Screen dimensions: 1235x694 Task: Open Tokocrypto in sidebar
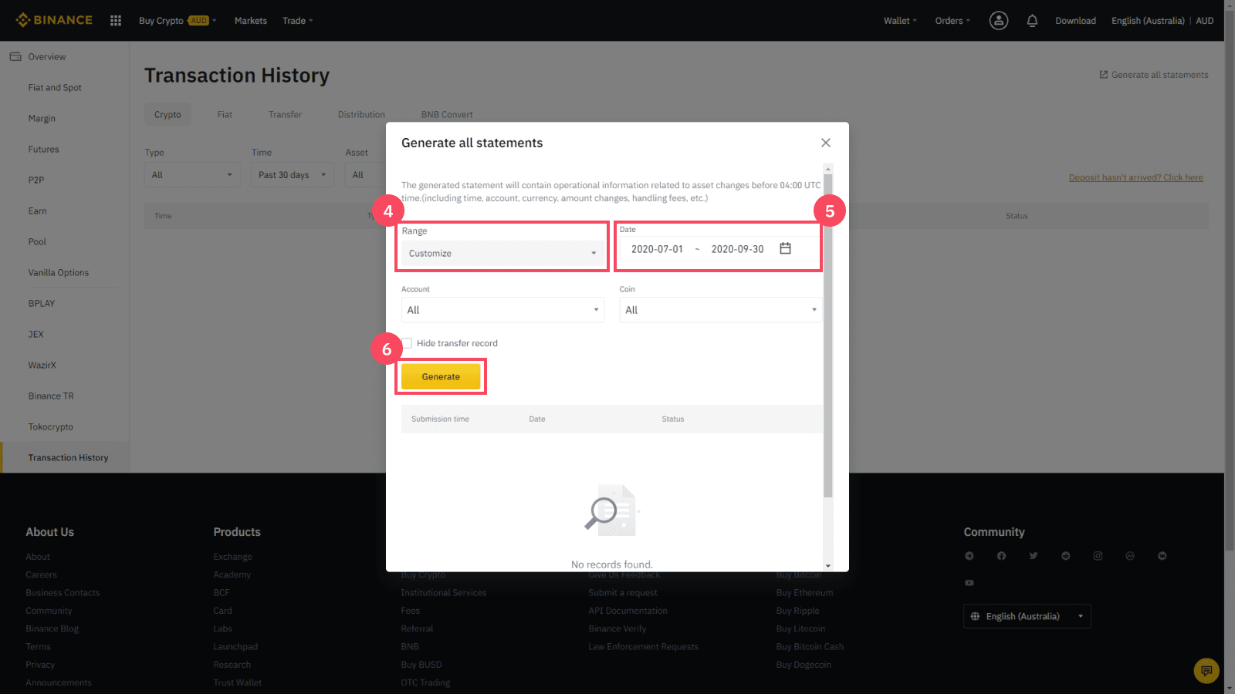tap(51, 426)
